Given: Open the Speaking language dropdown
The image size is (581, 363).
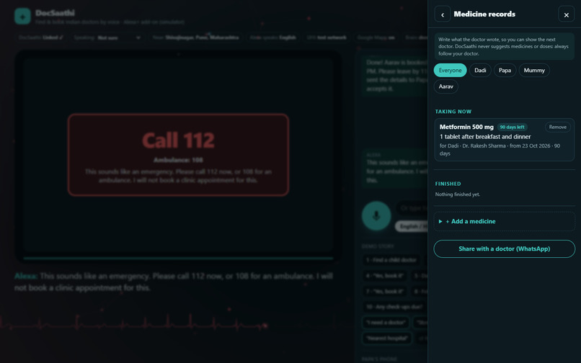Looking at the screenshot, I should pyautogui.click(x=107, y=37).
